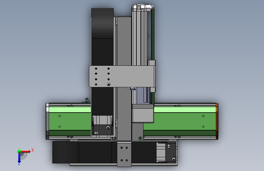The image size is (264, 171).
Task: Select the small four-hole gray plate at bottom
Action: coord(124,154)
